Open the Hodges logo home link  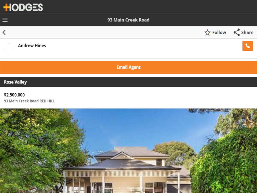(23, 7)
